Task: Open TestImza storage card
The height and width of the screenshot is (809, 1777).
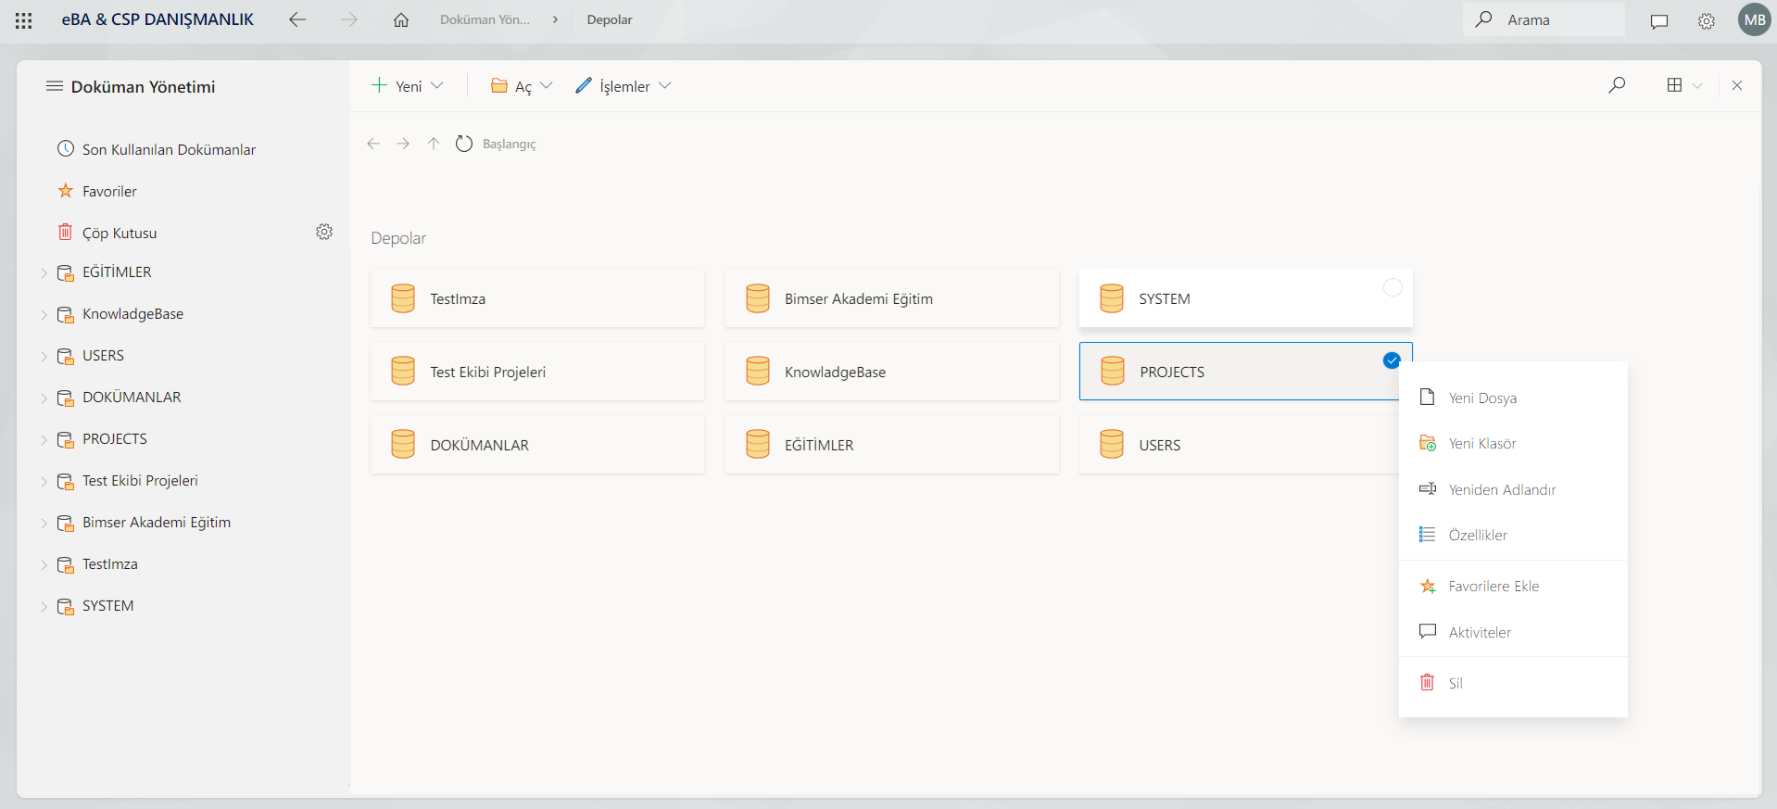Action: (x=537, y=298)
